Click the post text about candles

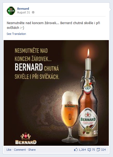53,25
